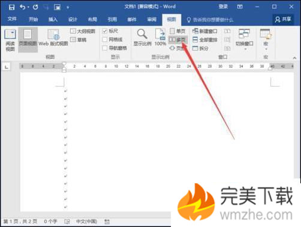Switch to Web 版式视图
The width and height of the screenshot is (301, 227).
(x=53, y=38)
